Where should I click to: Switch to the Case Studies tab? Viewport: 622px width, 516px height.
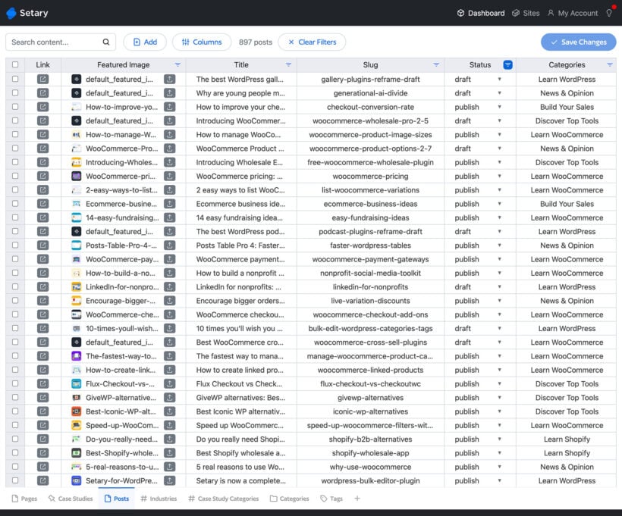[71, 499]
